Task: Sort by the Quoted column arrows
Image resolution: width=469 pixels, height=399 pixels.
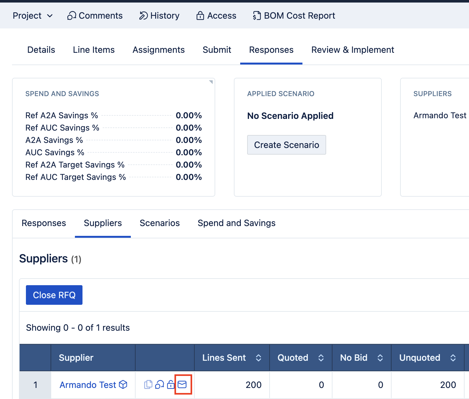Action: point(321,358)
